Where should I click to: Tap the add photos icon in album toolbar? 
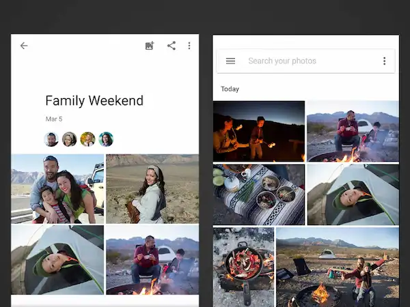150,46
